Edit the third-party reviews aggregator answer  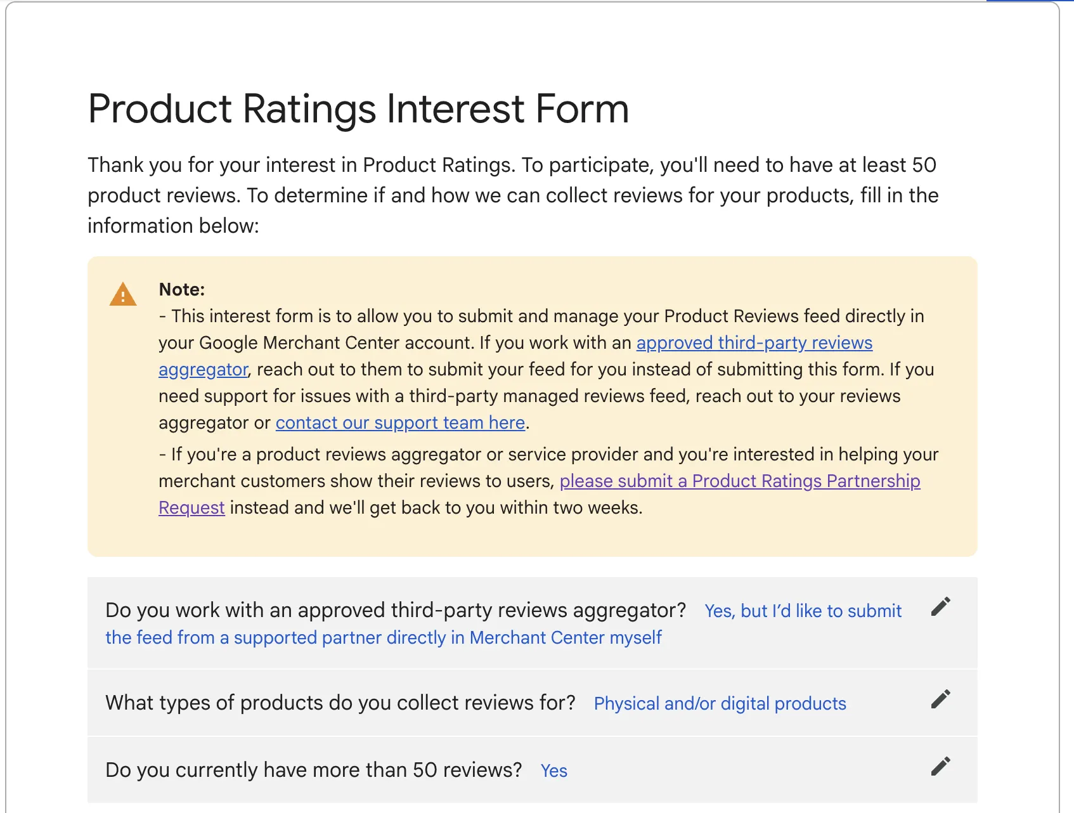point(941,607)
